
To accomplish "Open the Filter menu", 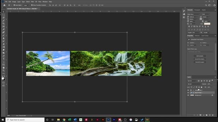I will coord(32,2).
